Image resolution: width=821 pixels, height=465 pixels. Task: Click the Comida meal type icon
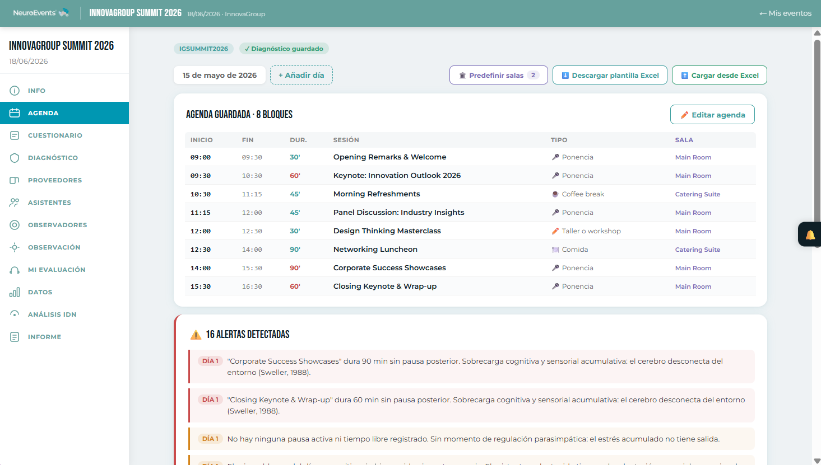pos(555,250)
